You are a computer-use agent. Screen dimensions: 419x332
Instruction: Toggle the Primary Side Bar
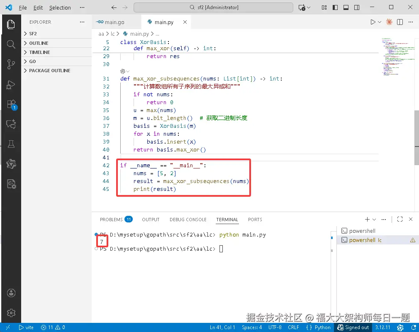point(335,7)
